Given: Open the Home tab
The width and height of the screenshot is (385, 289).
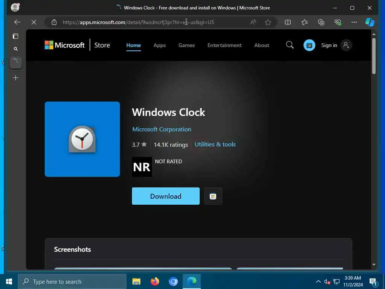Looking at the screenshot, I should click(133, 45).
